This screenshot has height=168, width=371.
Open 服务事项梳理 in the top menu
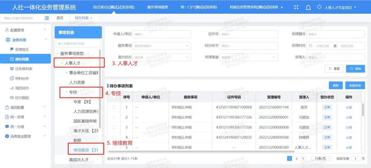[157, 7]
